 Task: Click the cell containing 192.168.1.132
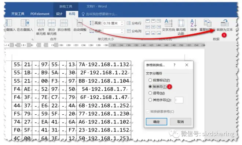point(104,65)
